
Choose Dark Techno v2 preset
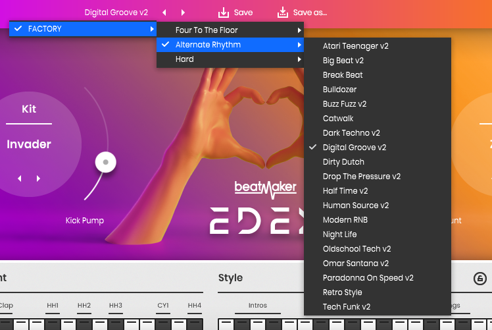tap(378, 133)
